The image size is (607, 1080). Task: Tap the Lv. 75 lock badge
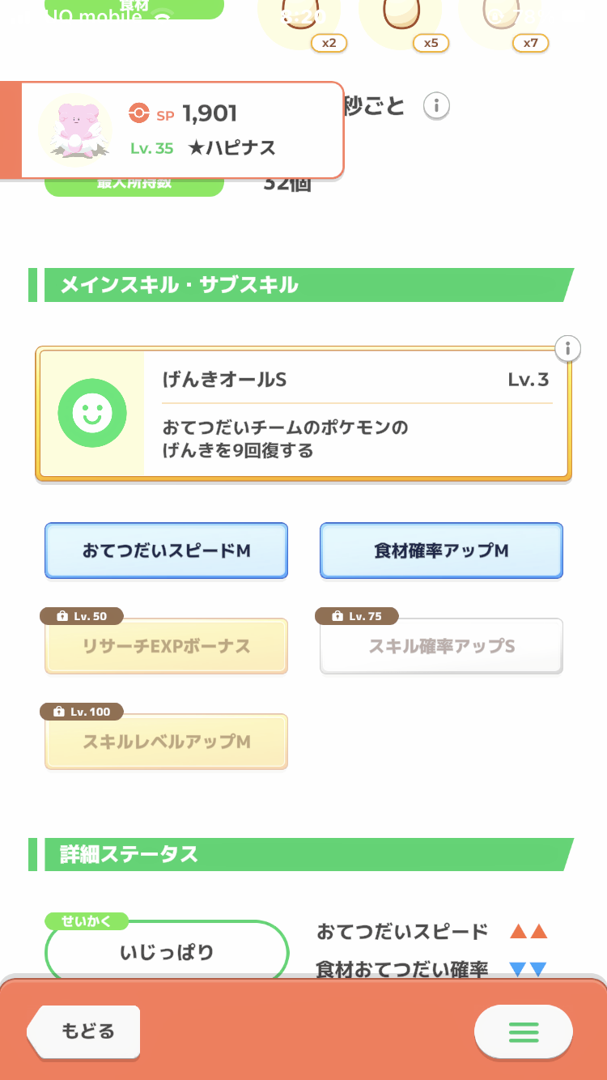pyautogui.click(x=356, y=616)
